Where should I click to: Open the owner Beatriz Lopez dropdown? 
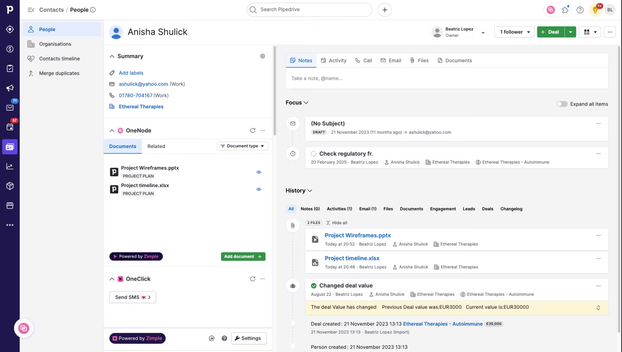[x=483, y=32]
